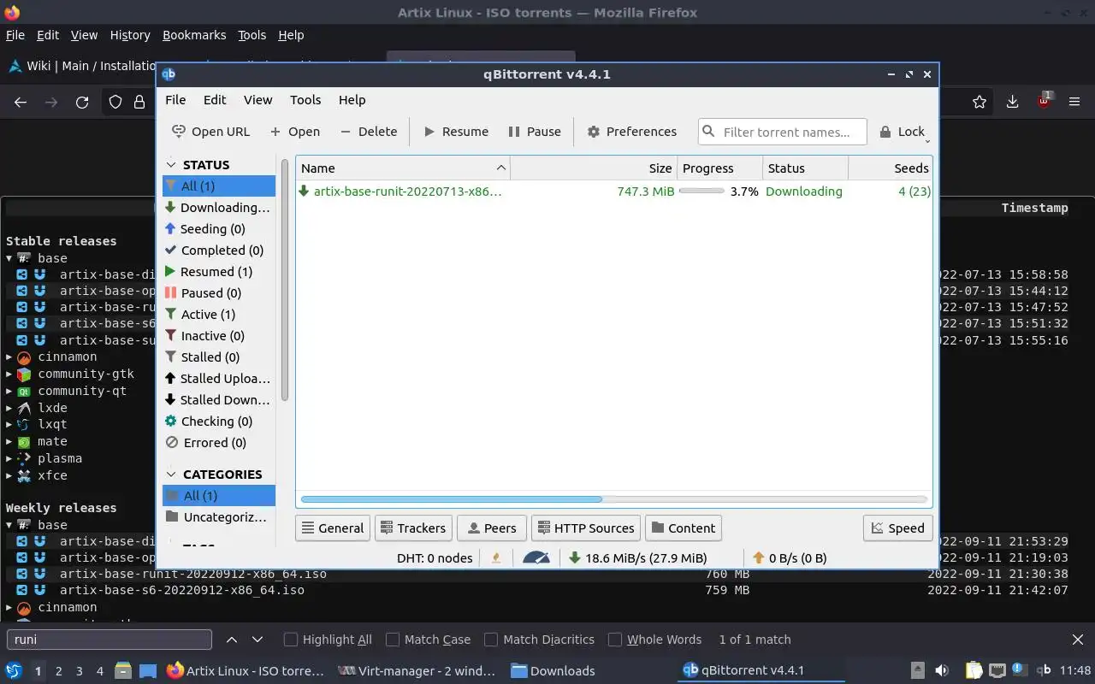
Task: Sort torrents by the Seeds column header
Action: tap(890, 168)
